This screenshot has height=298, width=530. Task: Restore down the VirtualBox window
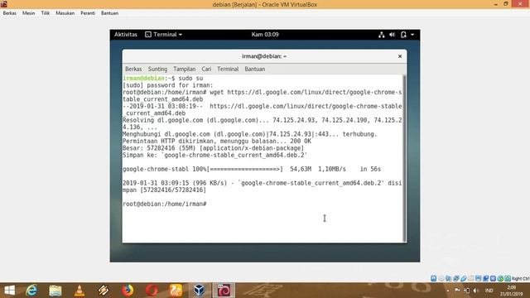coord(506,4)
